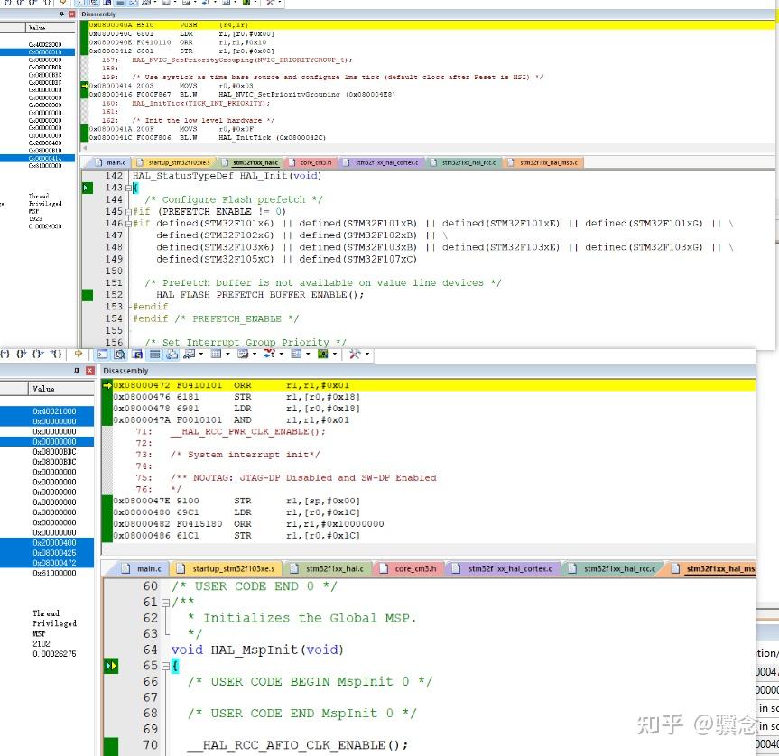Open the Trace Windows dropdown arrow
The width and height of the screenshot is (779, 756).
(x=308, y=354)
